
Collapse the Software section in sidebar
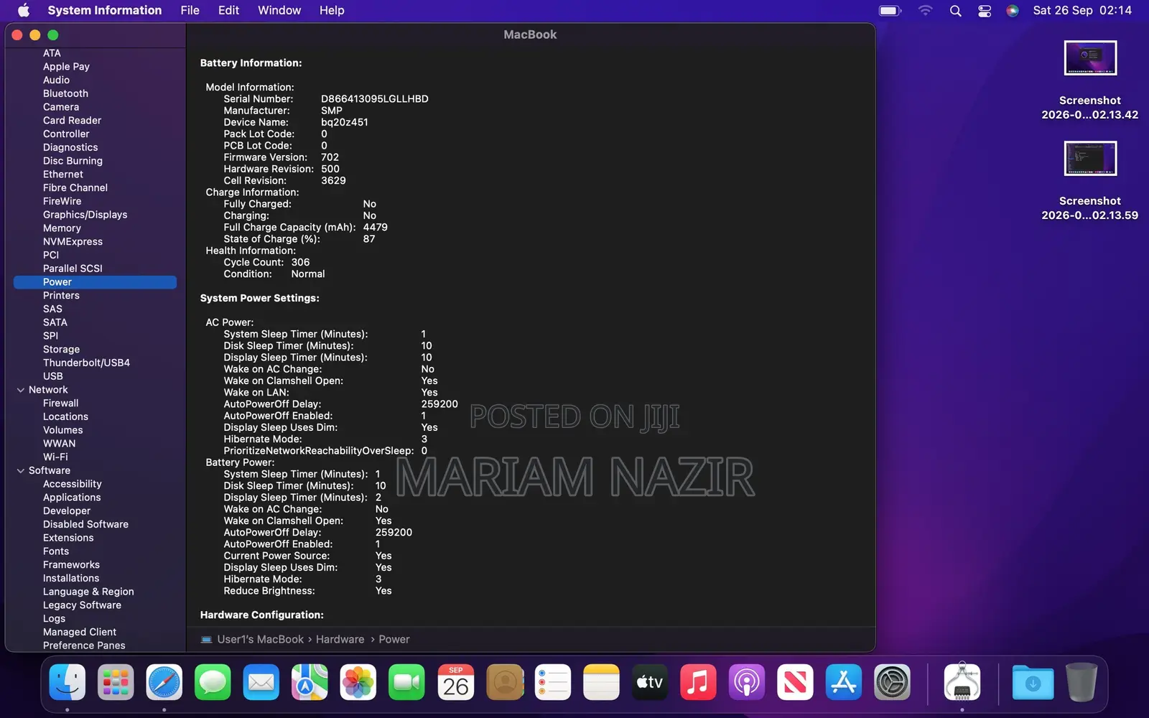tap(21, 471)
